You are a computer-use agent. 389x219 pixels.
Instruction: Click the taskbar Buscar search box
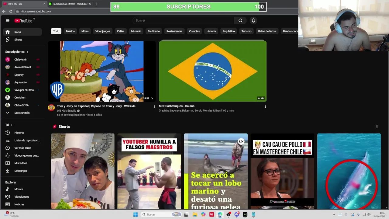coord(161,214)
